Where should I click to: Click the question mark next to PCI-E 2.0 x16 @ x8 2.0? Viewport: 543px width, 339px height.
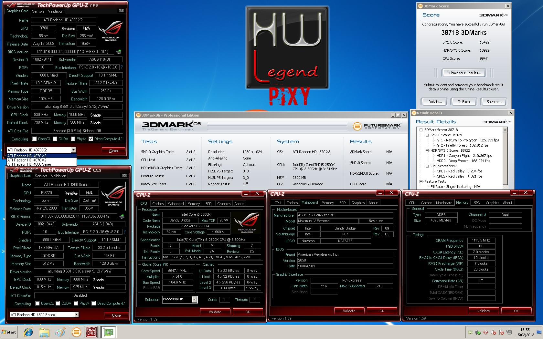pyautogui.click(x=125, y=232)
